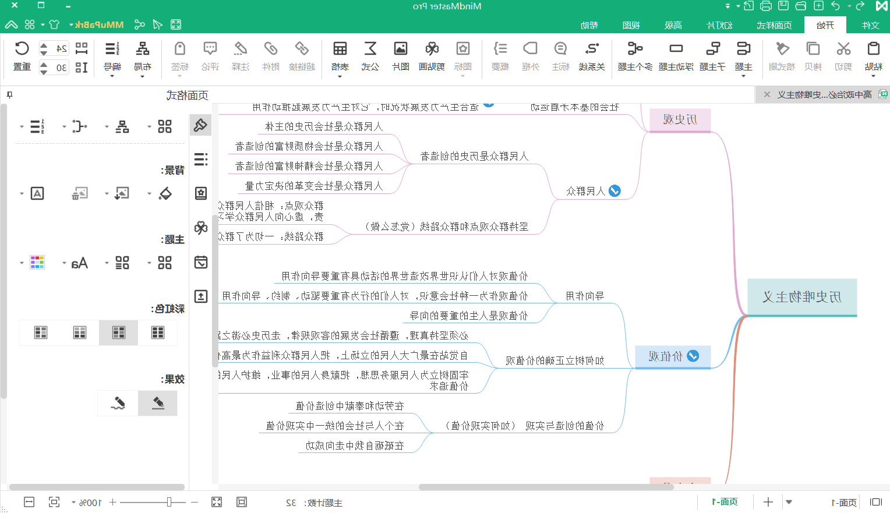This screenshot has width=890, height=513.
Task: Click the floppy-disk save icon in title bar
Action: [783, 6]
